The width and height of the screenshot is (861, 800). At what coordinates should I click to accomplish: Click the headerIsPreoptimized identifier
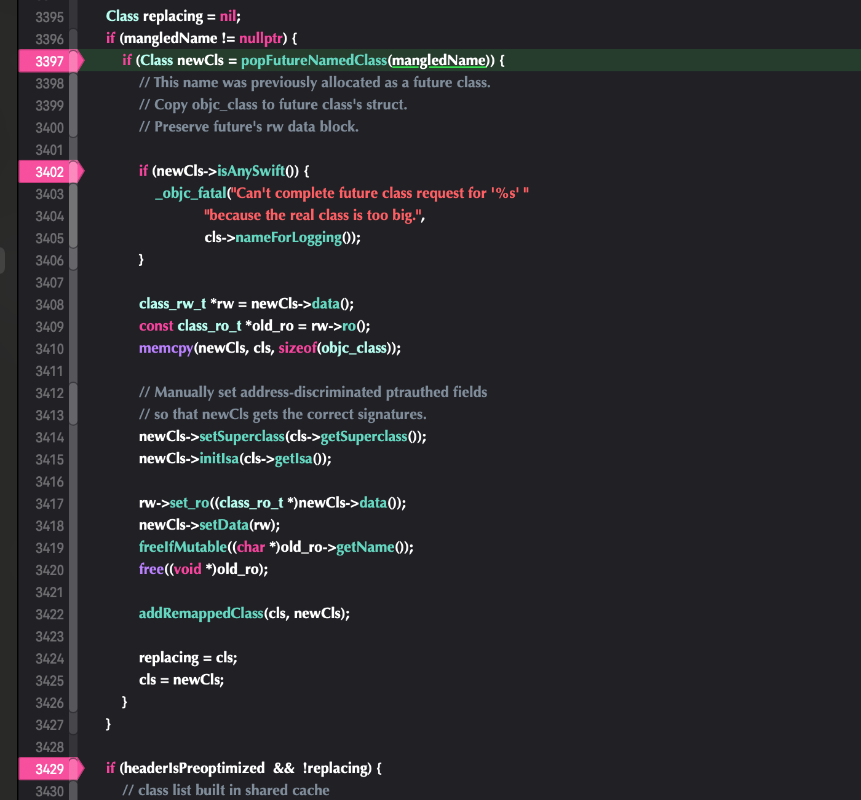point(194,768)
